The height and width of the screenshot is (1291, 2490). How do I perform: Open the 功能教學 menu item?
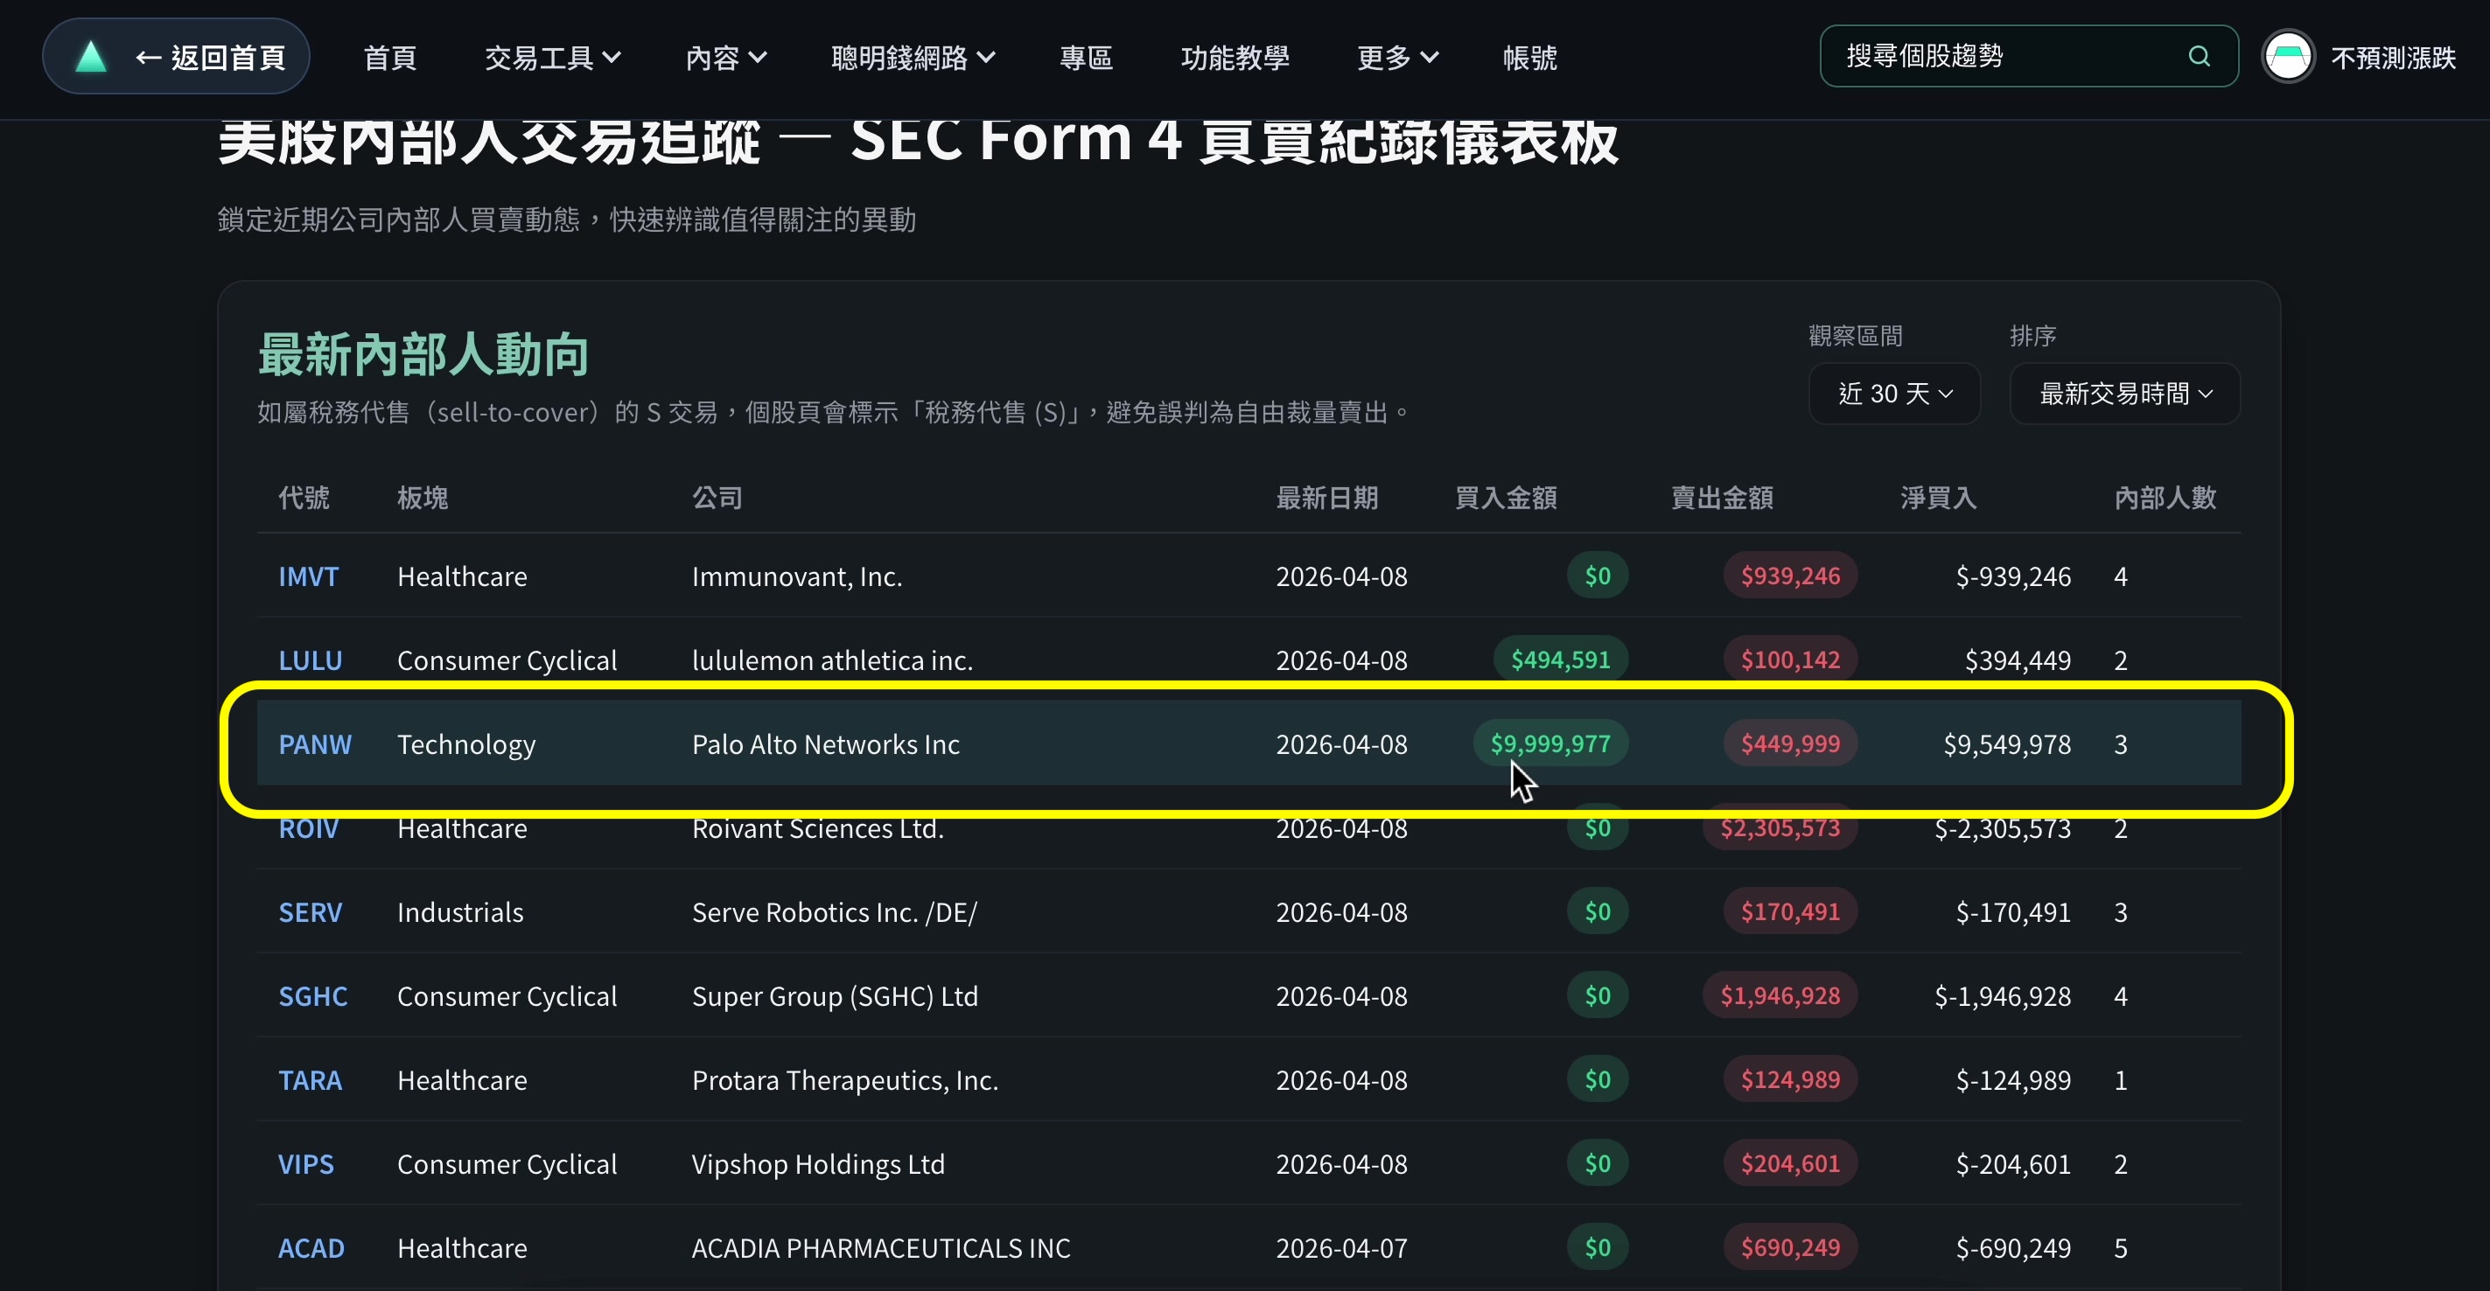(x=1235, y=58)
